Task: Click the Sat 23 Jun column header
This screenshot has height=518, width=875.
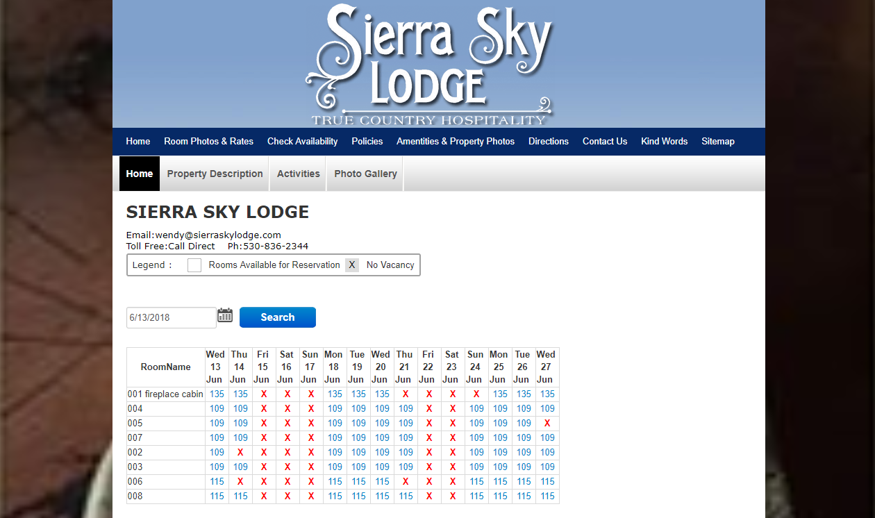Action: click(x=451, y=367)
